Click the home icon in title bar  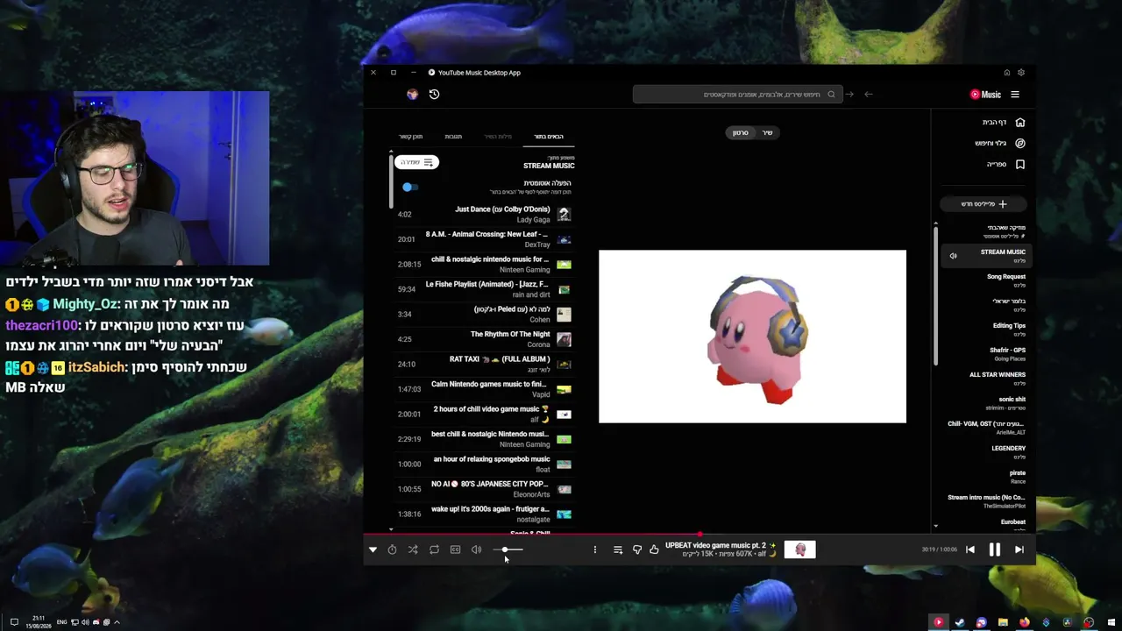[x=1007, y=73]
